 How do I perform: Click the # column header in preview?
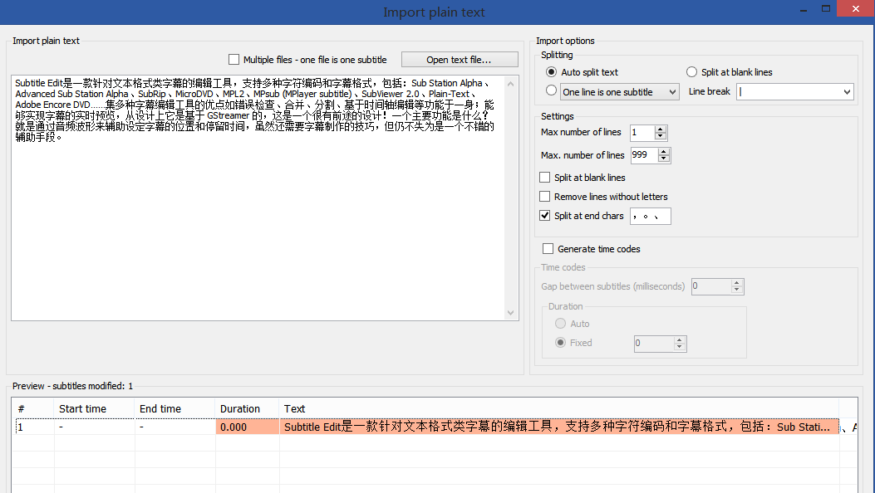tap(22, 408)
